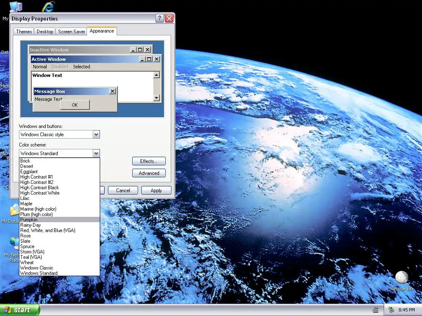Click the Message Box preview close button
The image size is (422, 316).
(113, 91)
